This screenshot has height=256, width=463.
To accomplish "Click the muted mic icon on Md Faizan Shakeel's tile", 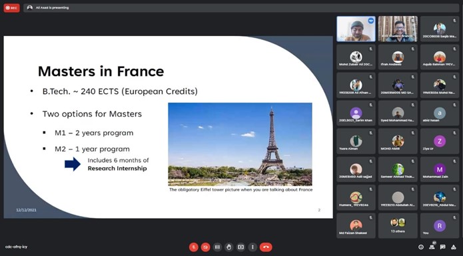I will (x=371, y=217).
